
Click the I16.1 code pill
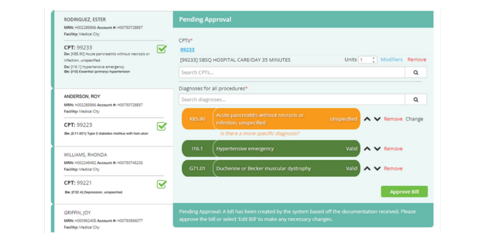[198, 149]
